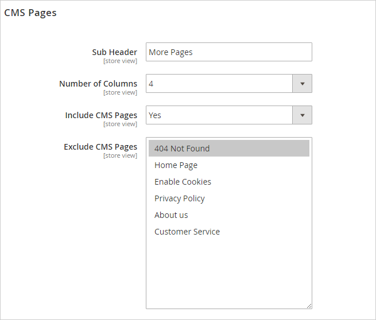Click store view scope under Number of Columns
376x320 pixels.
(x=120, y=92)
